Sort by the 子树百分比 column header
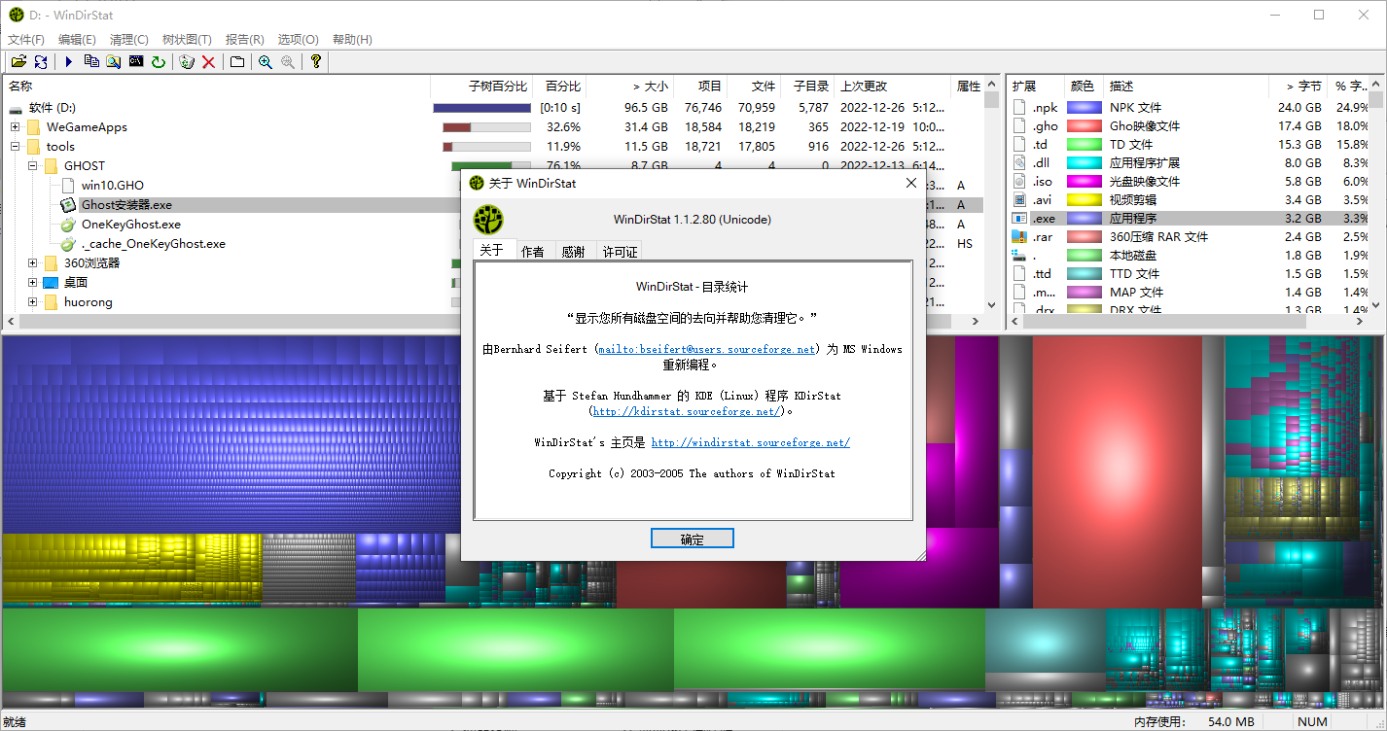This screenshot has height=731, width=1387. 482,87
